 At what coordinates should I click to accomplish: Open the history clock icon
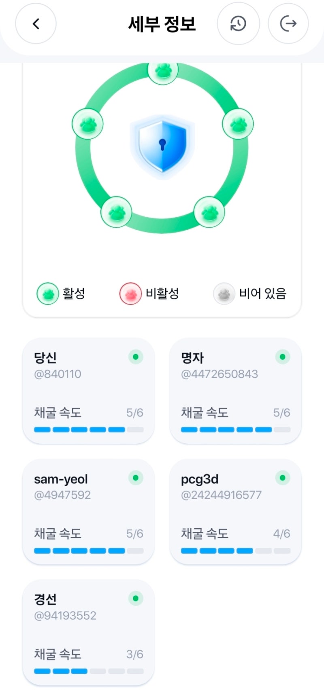pos(238,24)
